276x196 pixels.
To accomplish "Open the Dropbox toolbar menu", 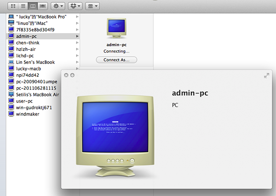I will coord(75,6).
